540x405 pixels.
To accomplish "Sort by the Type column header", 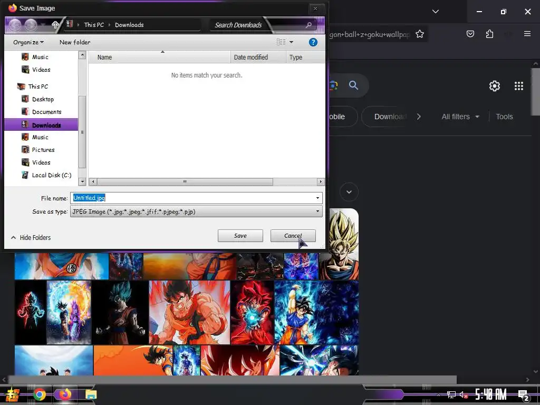I will [305, 57].
